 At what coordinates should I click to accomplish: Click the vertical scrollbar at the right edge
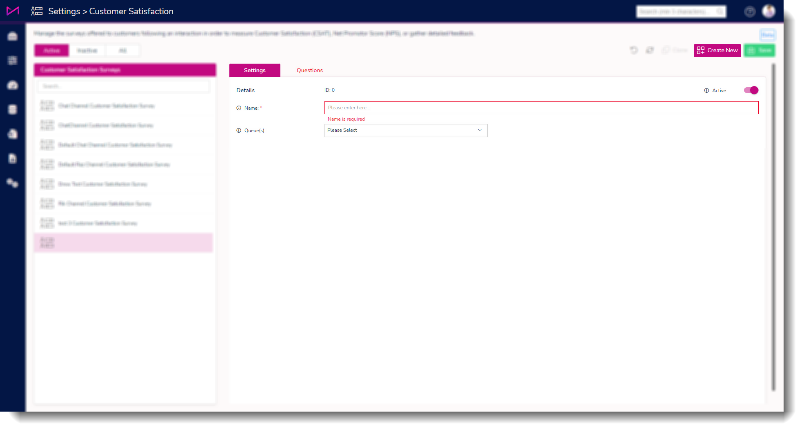pos(773,227)
